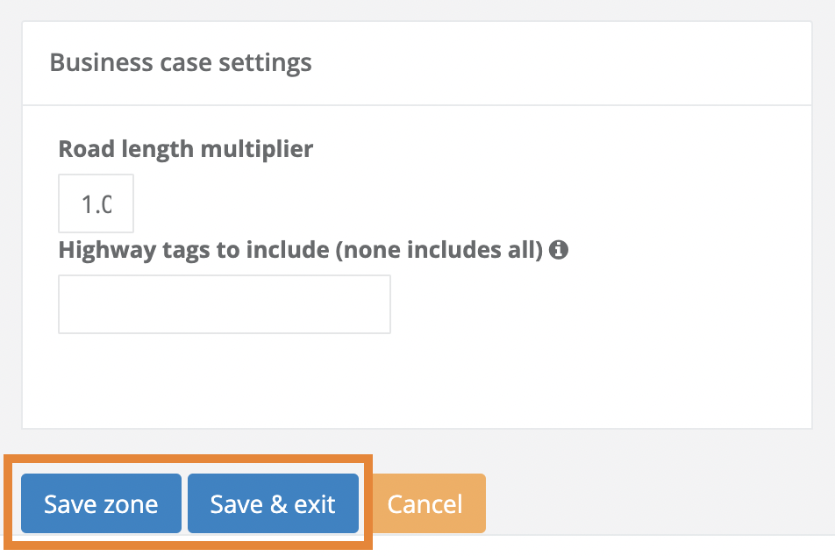
Task: Click the word "settings" in panel title
Action: (x=265, y=63)
